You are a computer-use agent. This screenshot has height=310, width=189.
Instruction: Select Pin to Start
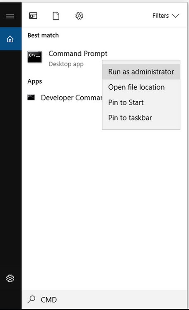click(141, 103)
